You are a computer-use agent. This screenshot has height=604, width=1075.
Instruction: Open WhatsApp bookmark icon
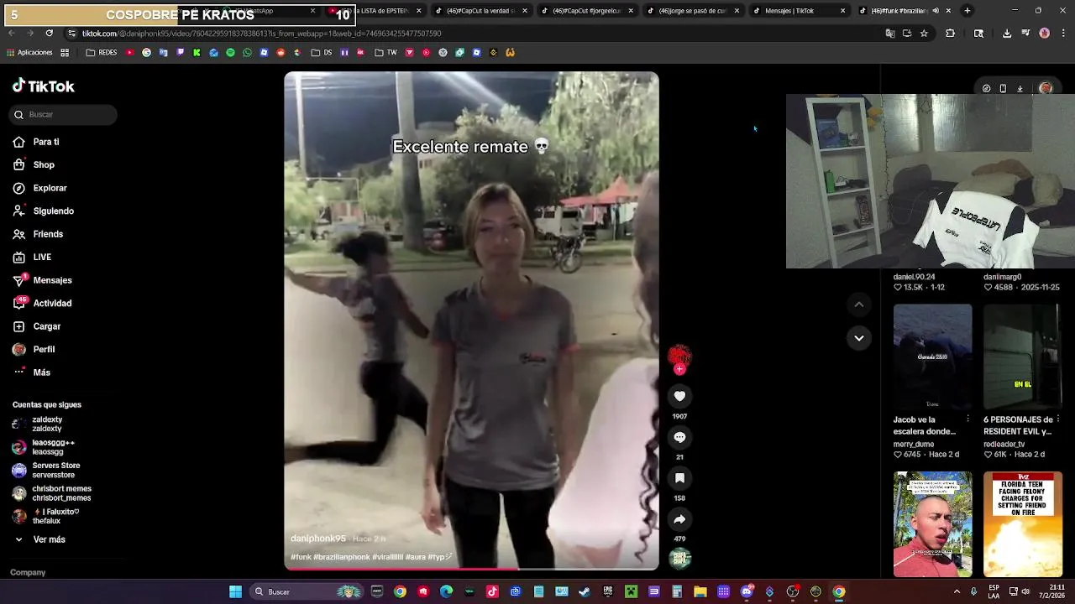[247, 53]
